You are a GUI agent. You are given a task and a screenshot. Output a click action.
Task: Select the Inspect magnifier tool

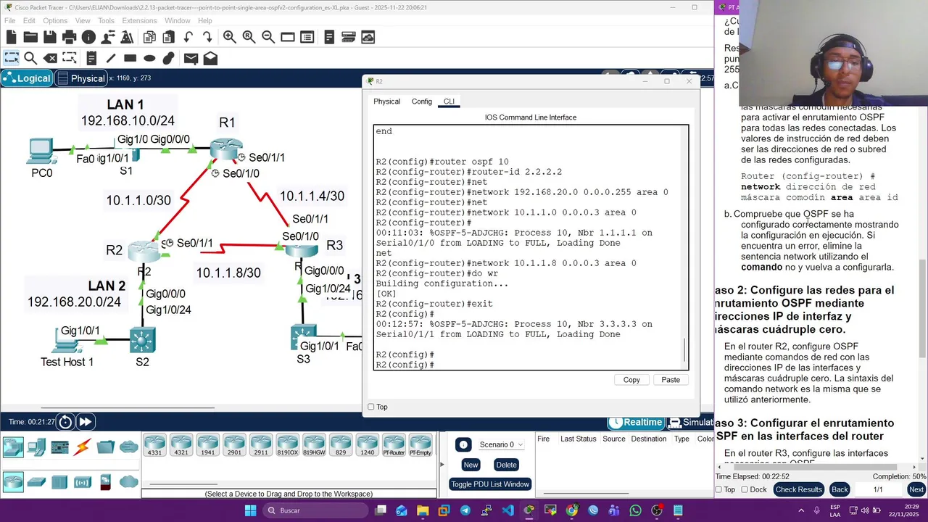[30, 58]
